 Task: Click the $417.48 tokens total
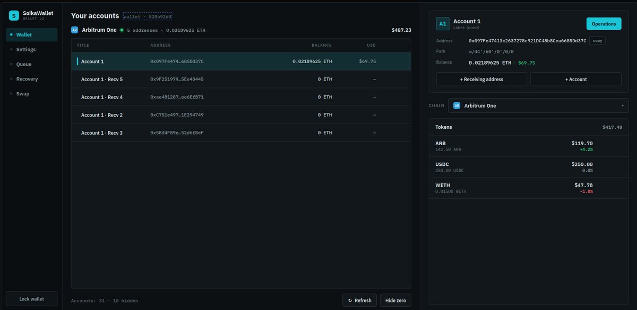click(x=612, y=127)
